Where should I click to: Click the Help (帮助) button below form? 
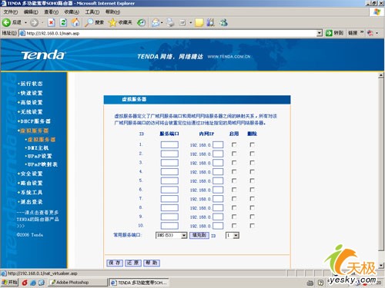152,263
